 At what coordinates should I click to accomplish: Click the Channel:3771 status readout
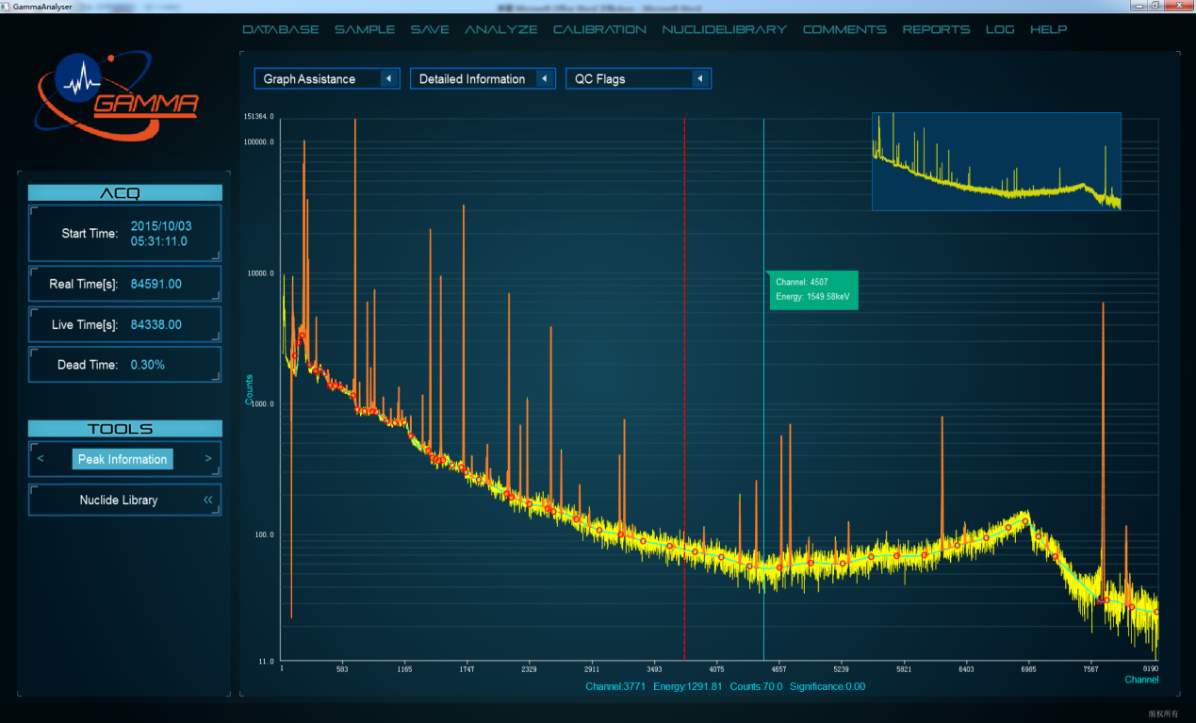[615, 686]
